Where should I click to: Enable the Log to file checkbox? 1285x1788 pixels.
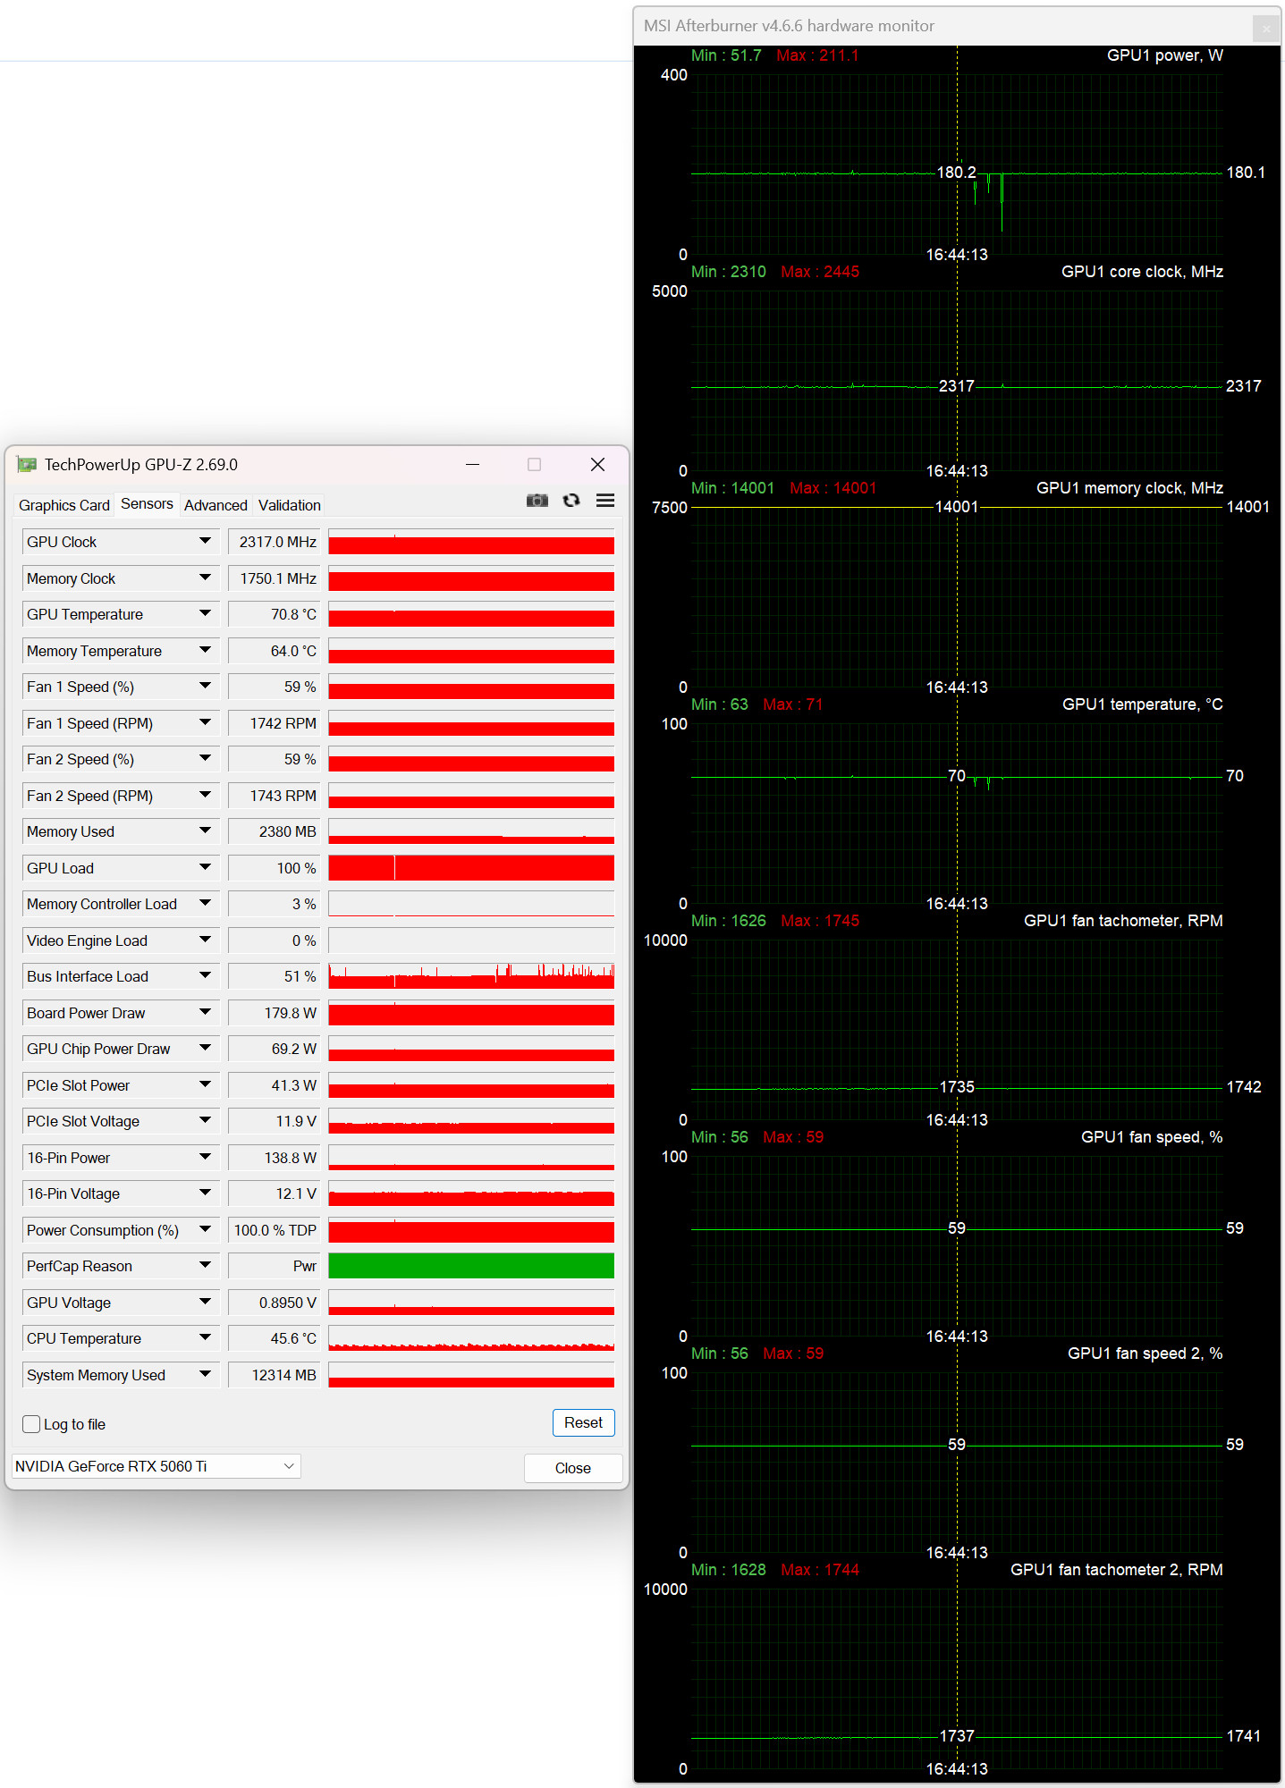pos(32,1424)
